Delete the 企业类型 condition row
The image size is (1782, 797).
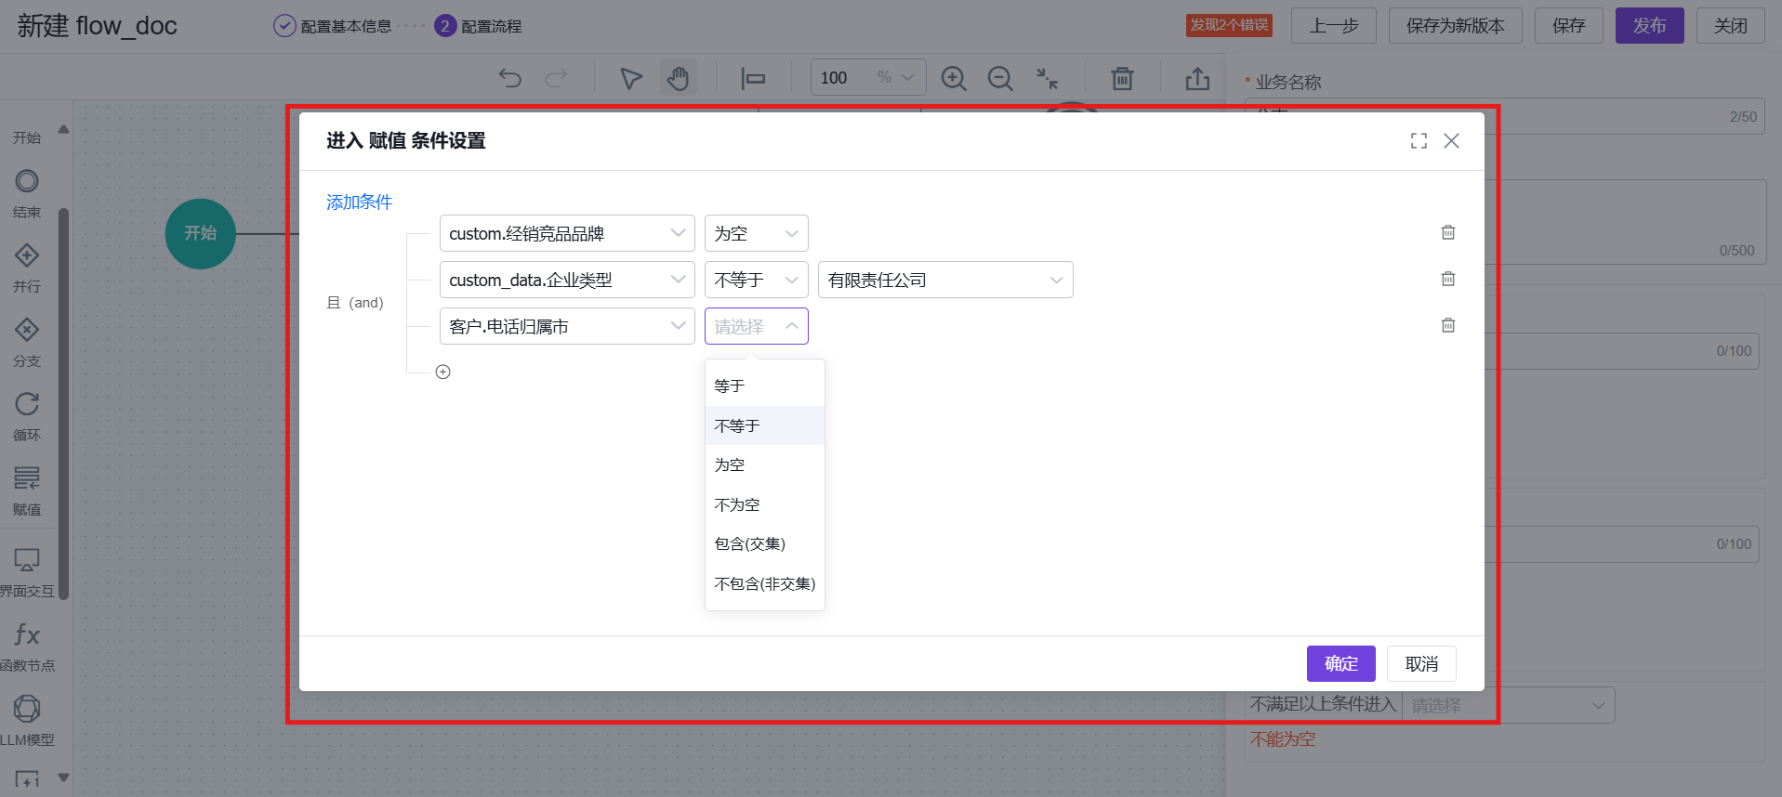click(1447, 279)
